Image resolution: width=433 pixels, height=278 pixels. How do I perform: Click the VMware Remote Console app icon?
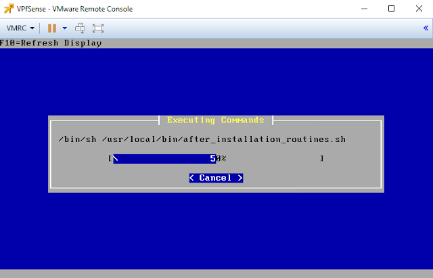[x=9, y=9]
